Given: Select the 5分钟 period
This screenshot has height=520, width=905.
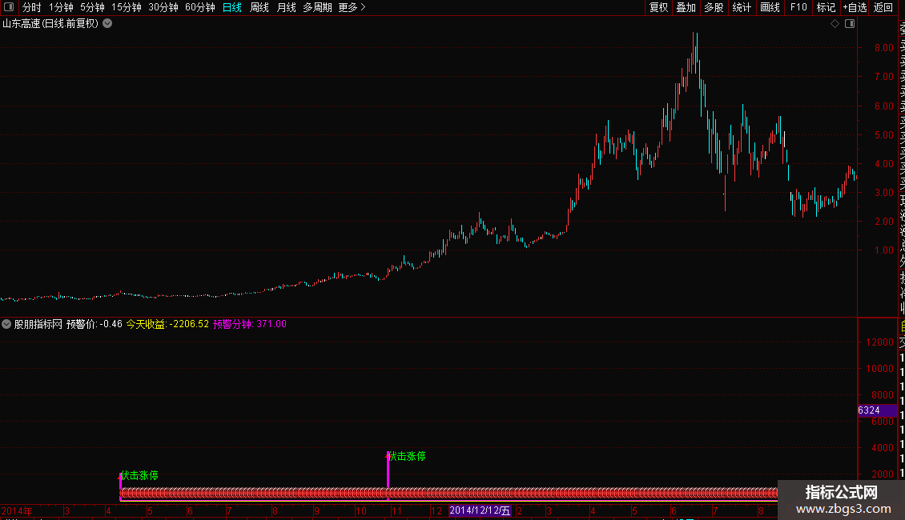Looking at the screenshot, I should click(92, 7).
